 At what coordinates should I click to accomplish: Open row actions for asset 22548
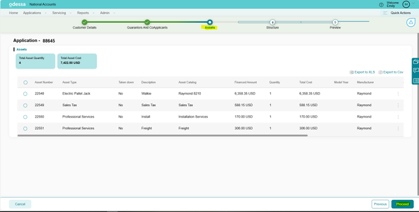(x=398, y=94)
